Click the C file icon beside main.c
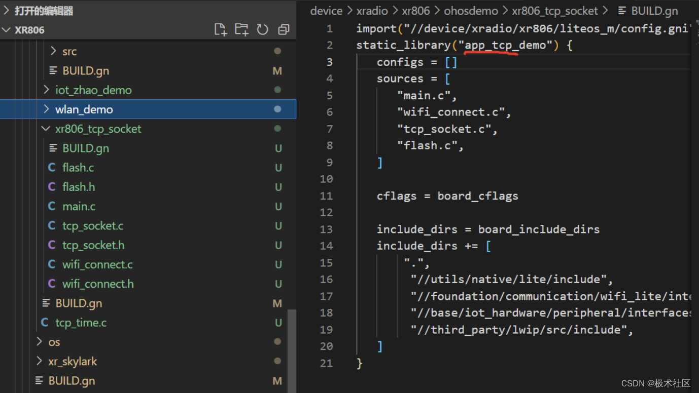 (x=51, y=206)
